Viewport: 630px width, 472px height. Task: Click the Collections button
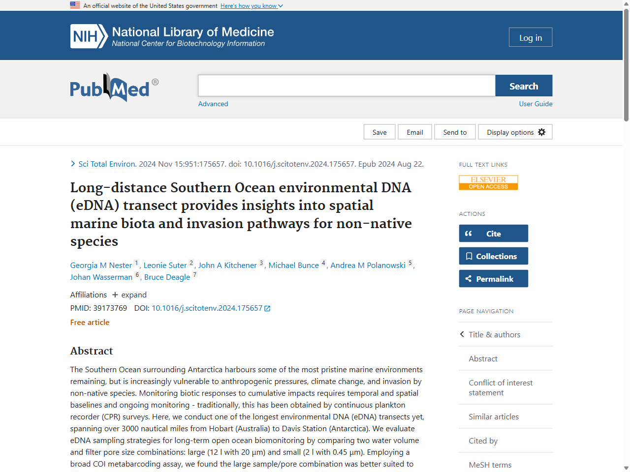[x=493, y=256]
